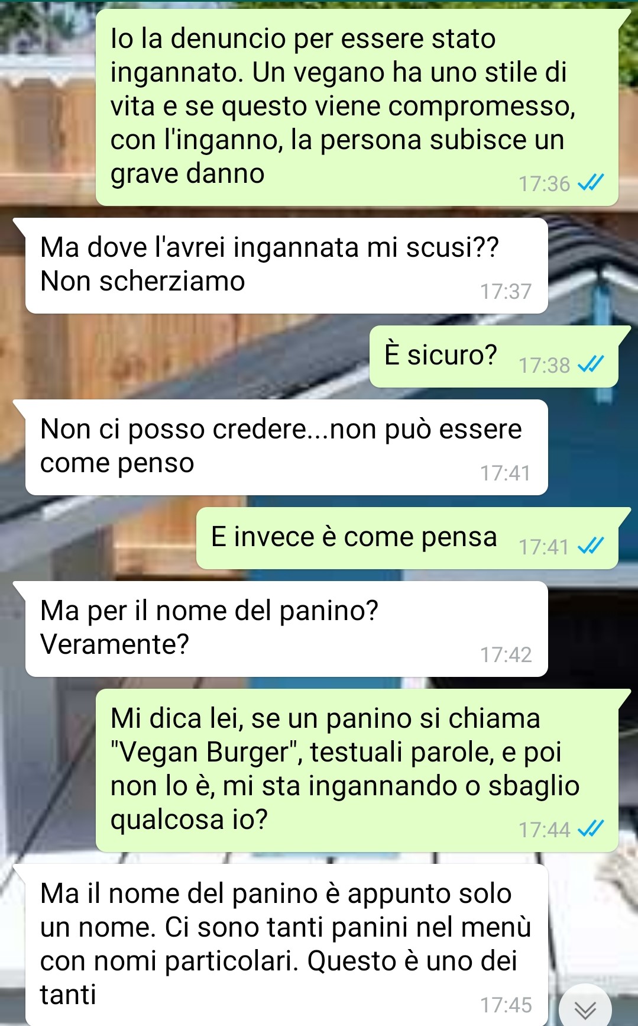Screen dimensions: 638x1026
Task: Tap blue read ticks beside 'È sicuro?'
Action: (590, 365)
